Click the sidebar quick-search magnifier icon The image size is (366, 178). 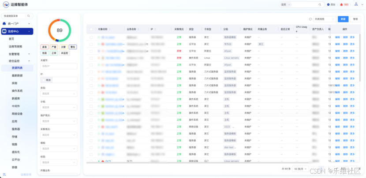coord(29,16)
